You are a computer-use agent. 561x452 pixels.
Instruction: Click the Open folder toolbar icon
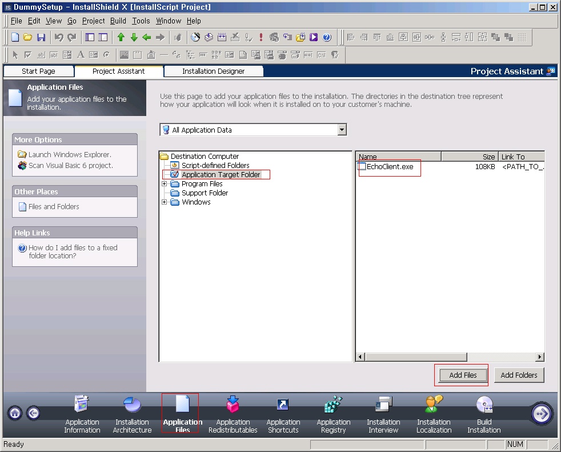coord(28,37)
